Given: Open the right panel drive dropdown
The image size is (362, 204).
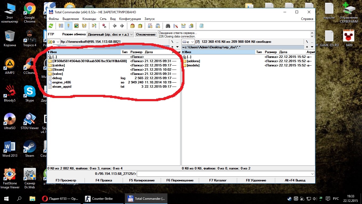Looking at the screenshot, I should pyautogui.click(x=188, y=42).
